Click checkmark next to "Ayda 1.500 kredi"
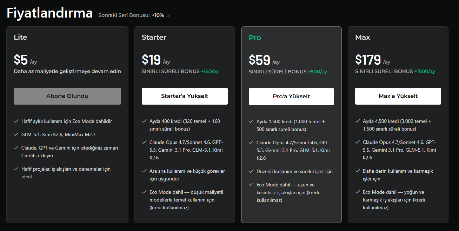Image resolution: width=459 pixels, height=231 pixels. tap(251, 121)
